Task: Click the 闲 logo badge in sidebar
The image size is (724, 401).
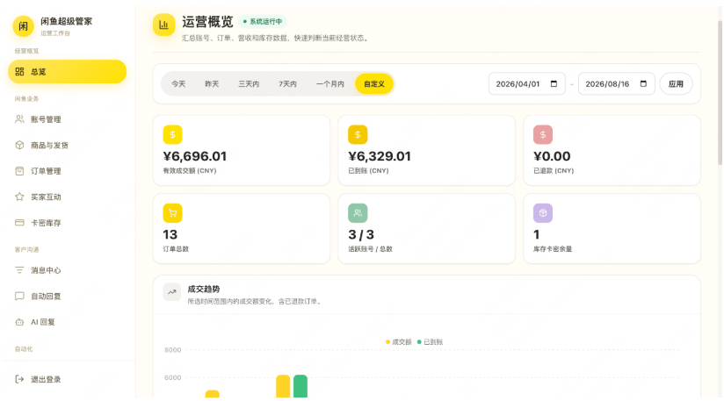Action: [23, 26]
